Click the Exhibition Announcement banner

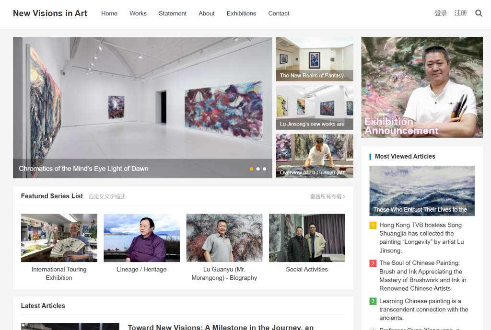pos(422,87)
